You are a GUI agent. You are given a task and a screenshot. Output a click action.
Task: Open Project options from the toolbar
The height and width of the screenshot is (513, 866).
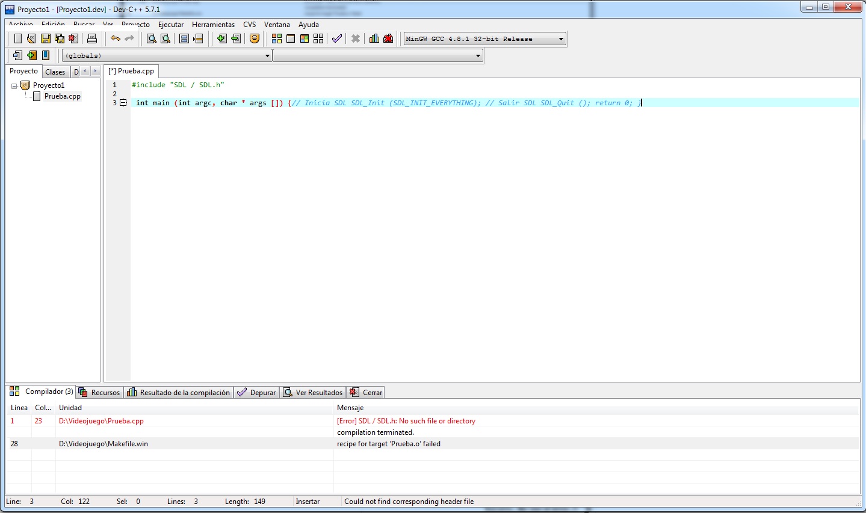[x=255, y=38]
